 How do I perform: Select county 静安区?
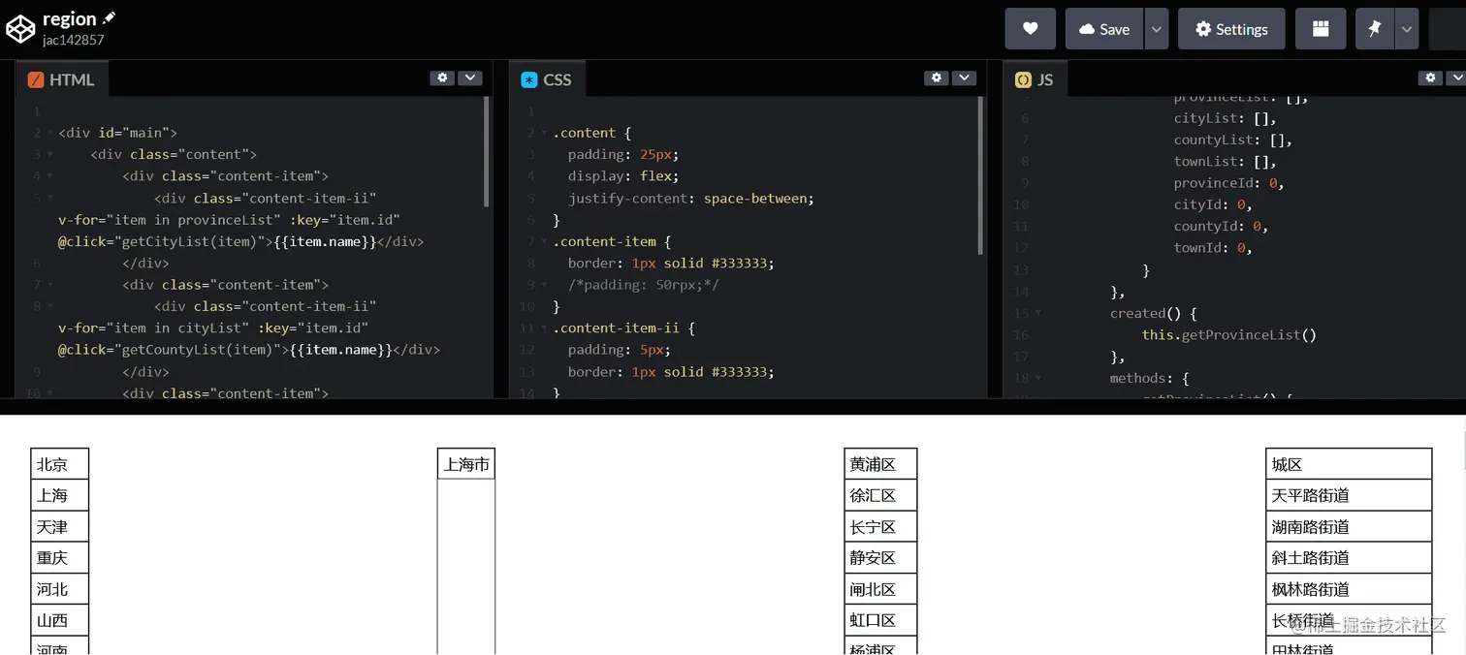(880, 557)
